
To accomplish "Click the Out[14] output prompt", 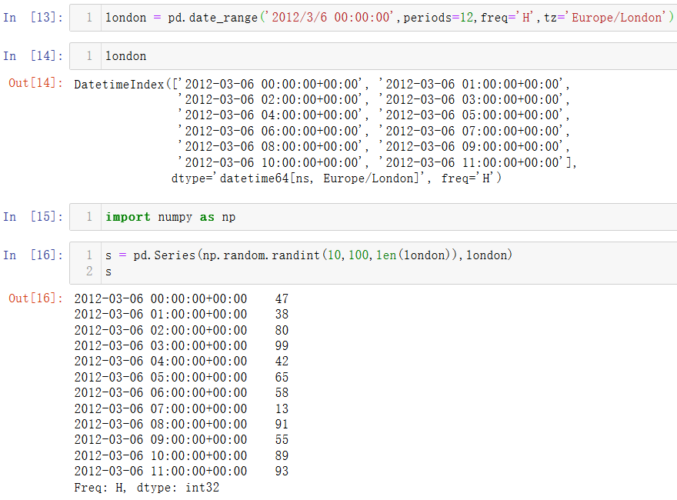I will [x=36, y=83].
